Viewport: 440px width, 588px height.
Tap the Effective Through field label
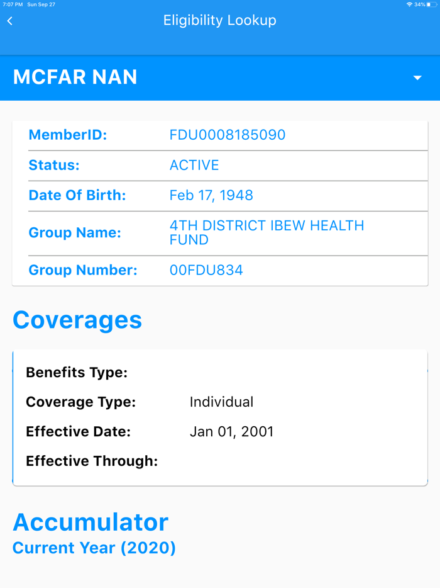92,461
